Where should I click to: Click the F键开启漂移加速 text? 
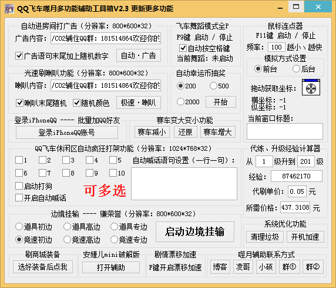[175, 267]
